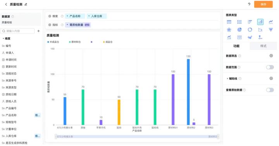Add a field with the plus icon
279x146 pixels.
(x=38, y=31)
